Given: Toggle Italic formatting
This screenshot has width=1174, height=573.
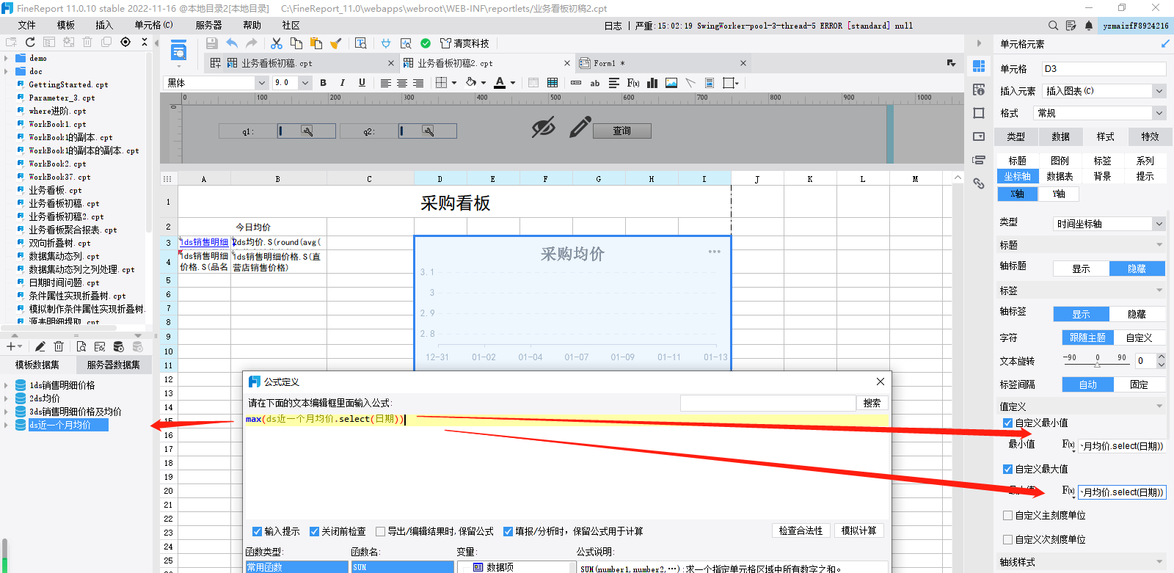Looking at the screenshot, I should [342, 83].
